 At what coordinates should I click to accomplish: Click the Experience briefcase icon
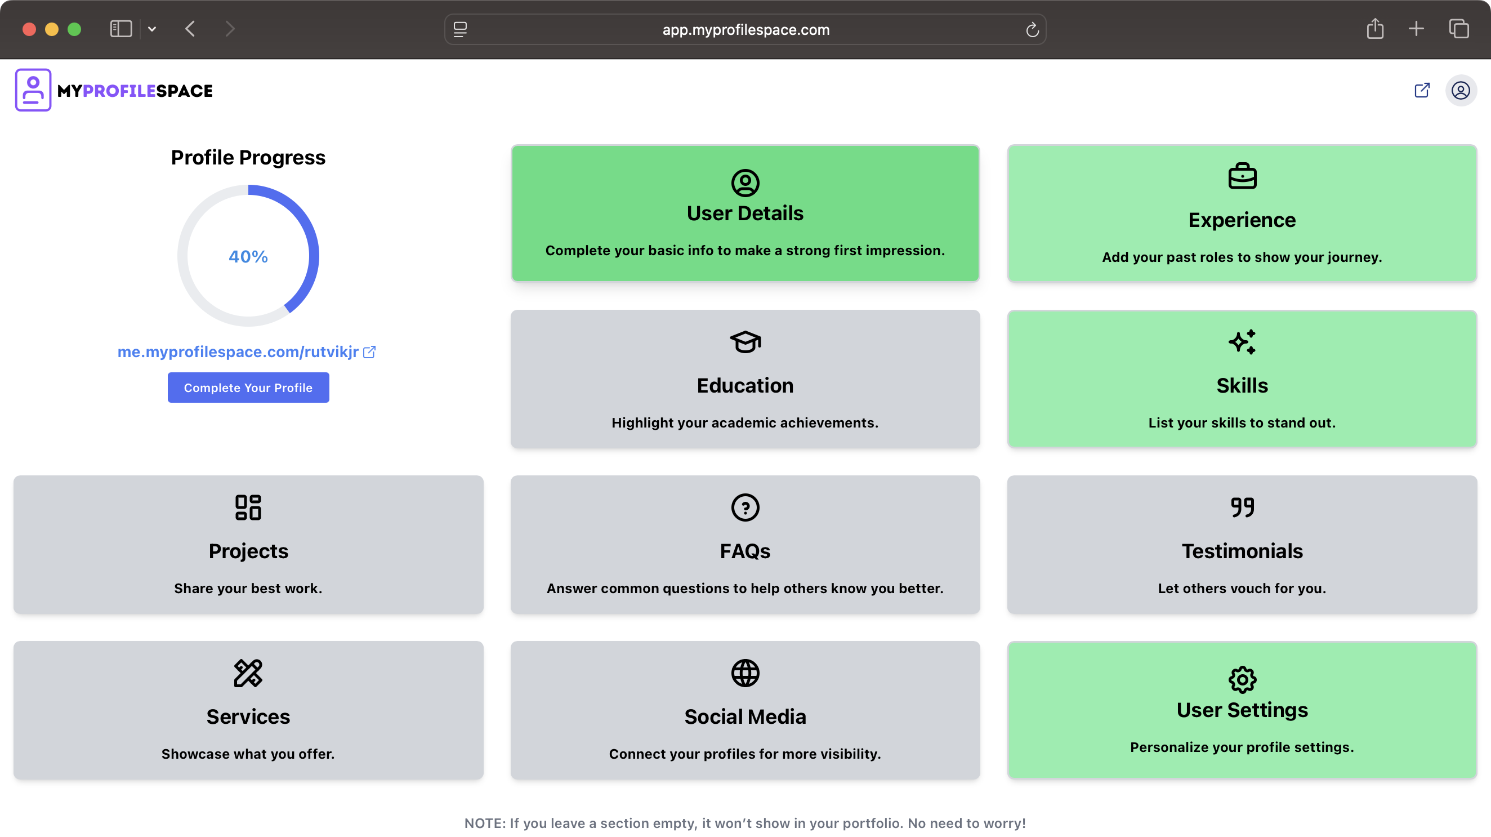coord(1242,176)
